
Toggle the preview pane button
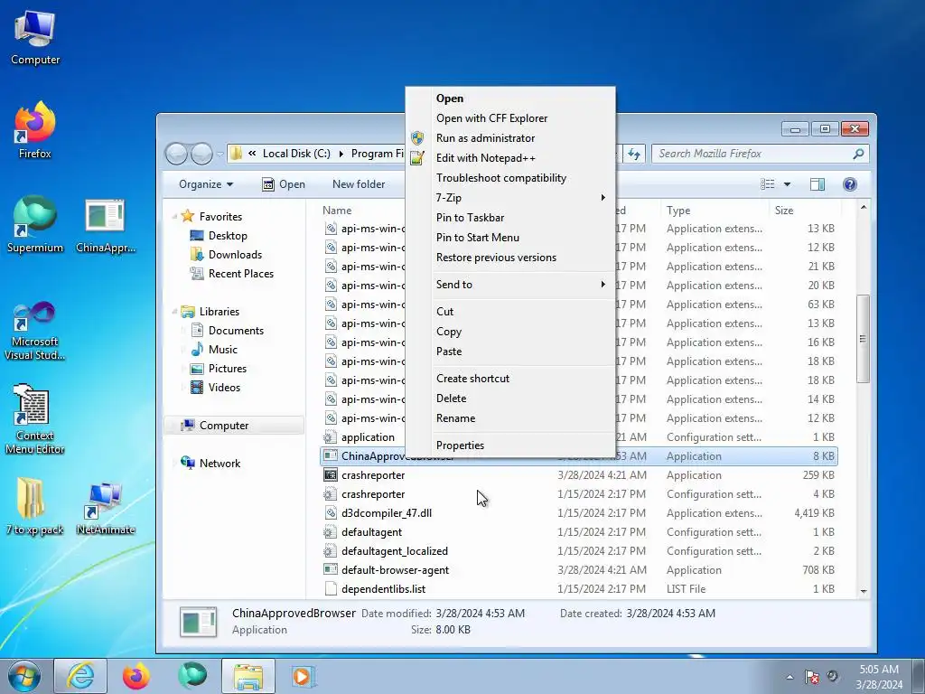pos(817,184)
